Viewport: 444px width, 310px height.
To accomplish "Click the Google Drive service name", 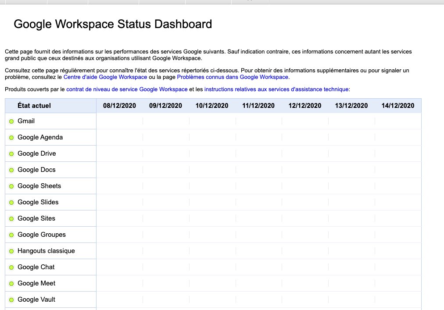I will (x=37, y=153).
